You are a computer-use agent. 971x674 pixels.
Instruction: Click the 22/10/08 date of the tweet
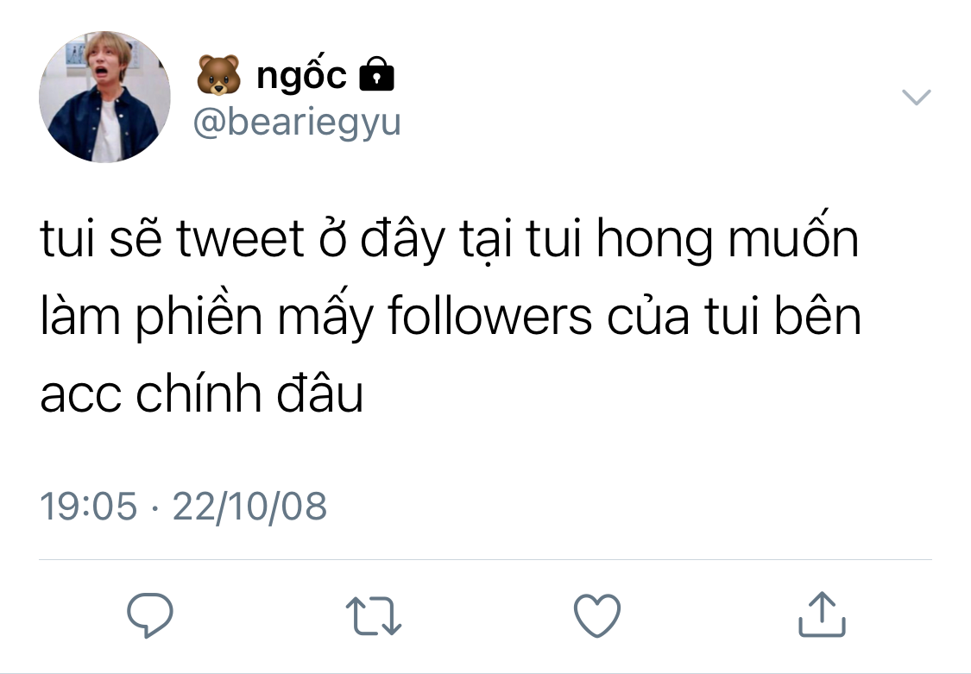click(249, 507)
